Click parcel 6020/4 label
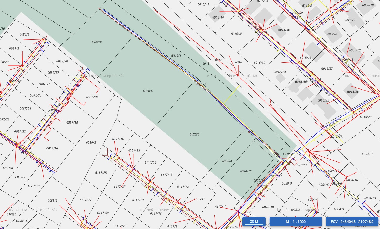Viewport: 380px width, 229px height. point(227,161)
